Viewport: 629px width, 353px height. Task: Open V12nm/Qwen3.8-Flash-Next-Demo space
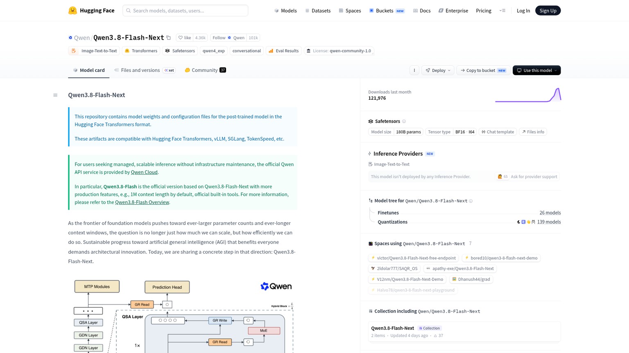[x=407, y=279]
